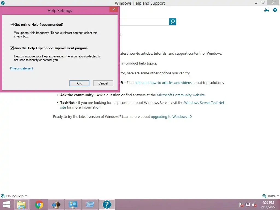Open the settings gear in Help window
Screen dimensions: 280x210
[275, 10]
